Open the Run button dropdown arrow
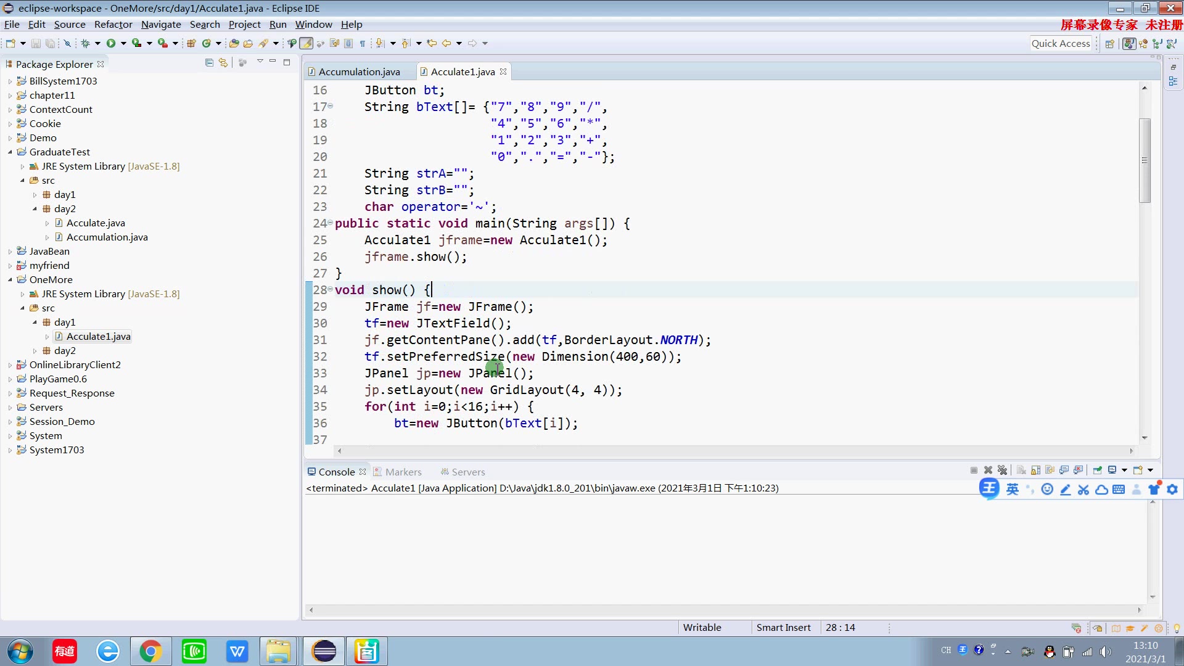Viewport: 1184px width, 666px height. click(x=123, y=43)
